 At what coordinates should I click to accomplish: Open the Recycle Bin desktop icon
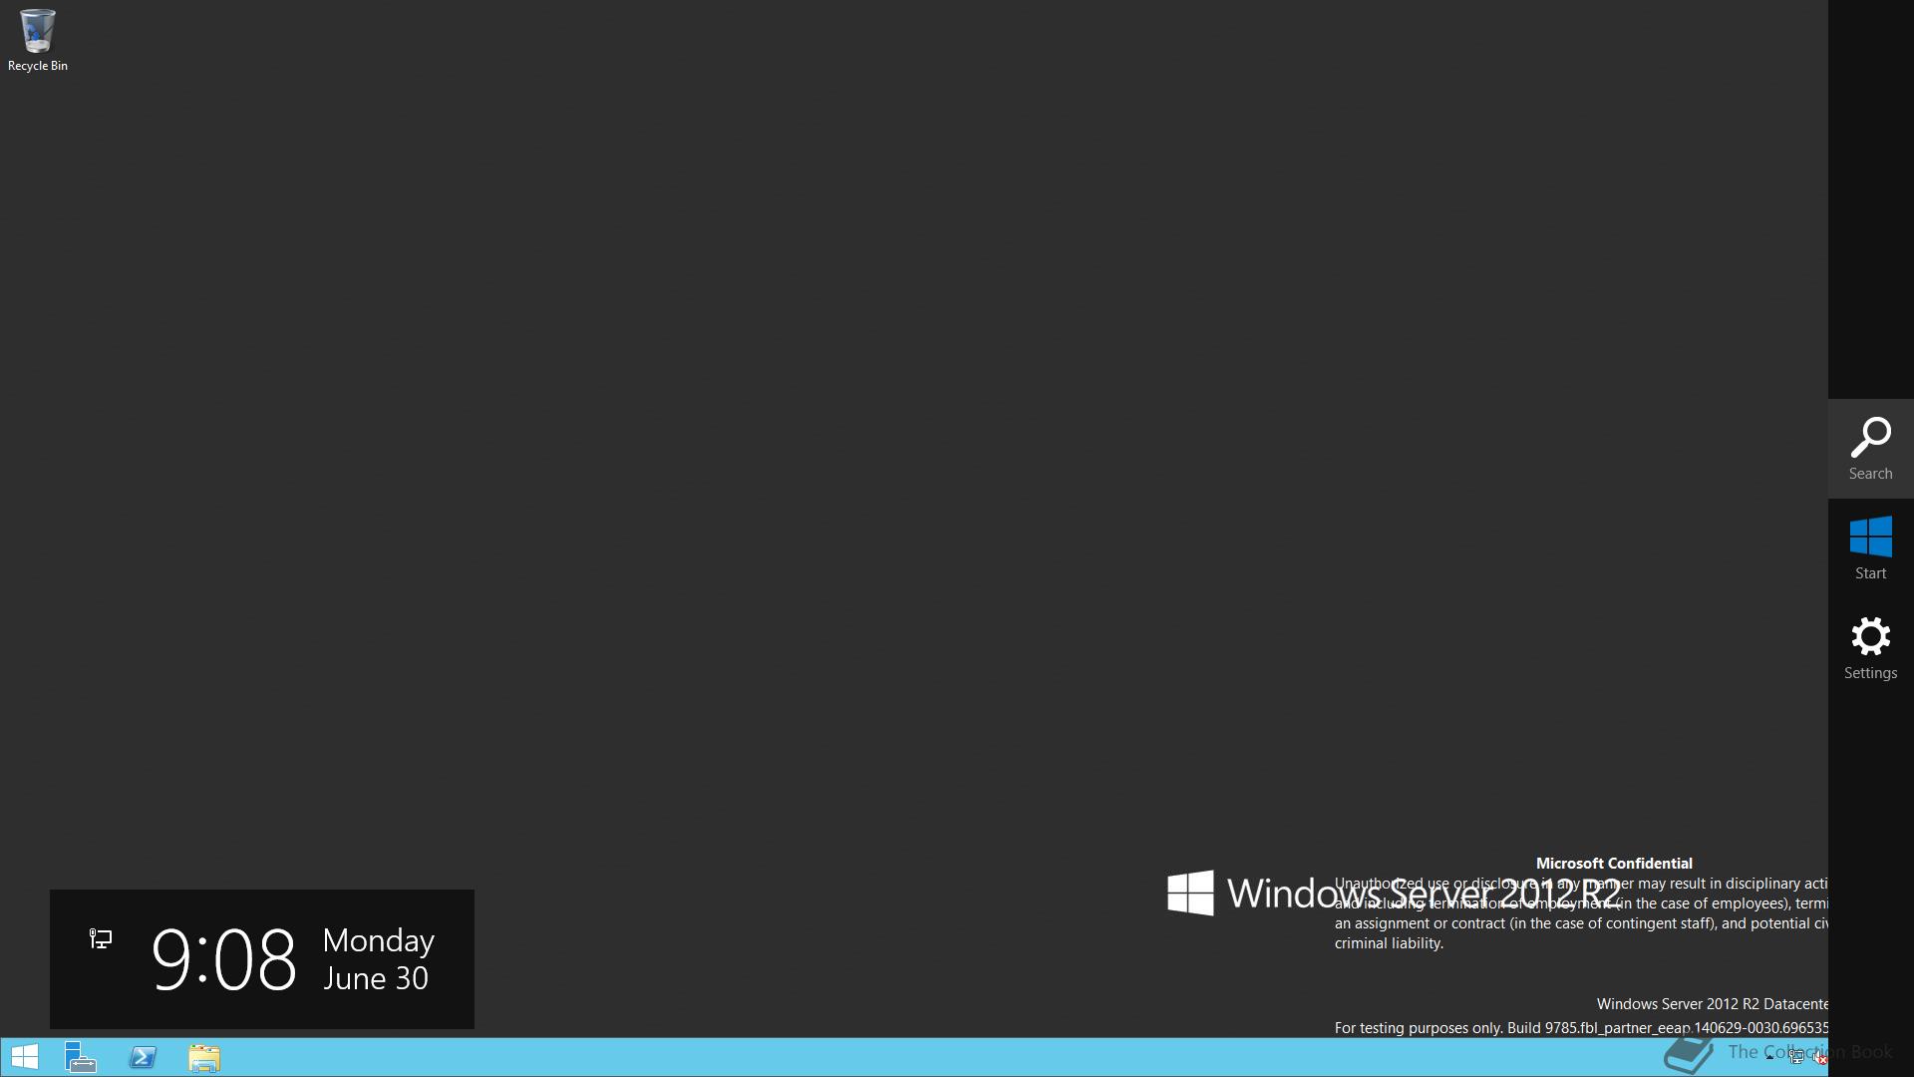37,40
